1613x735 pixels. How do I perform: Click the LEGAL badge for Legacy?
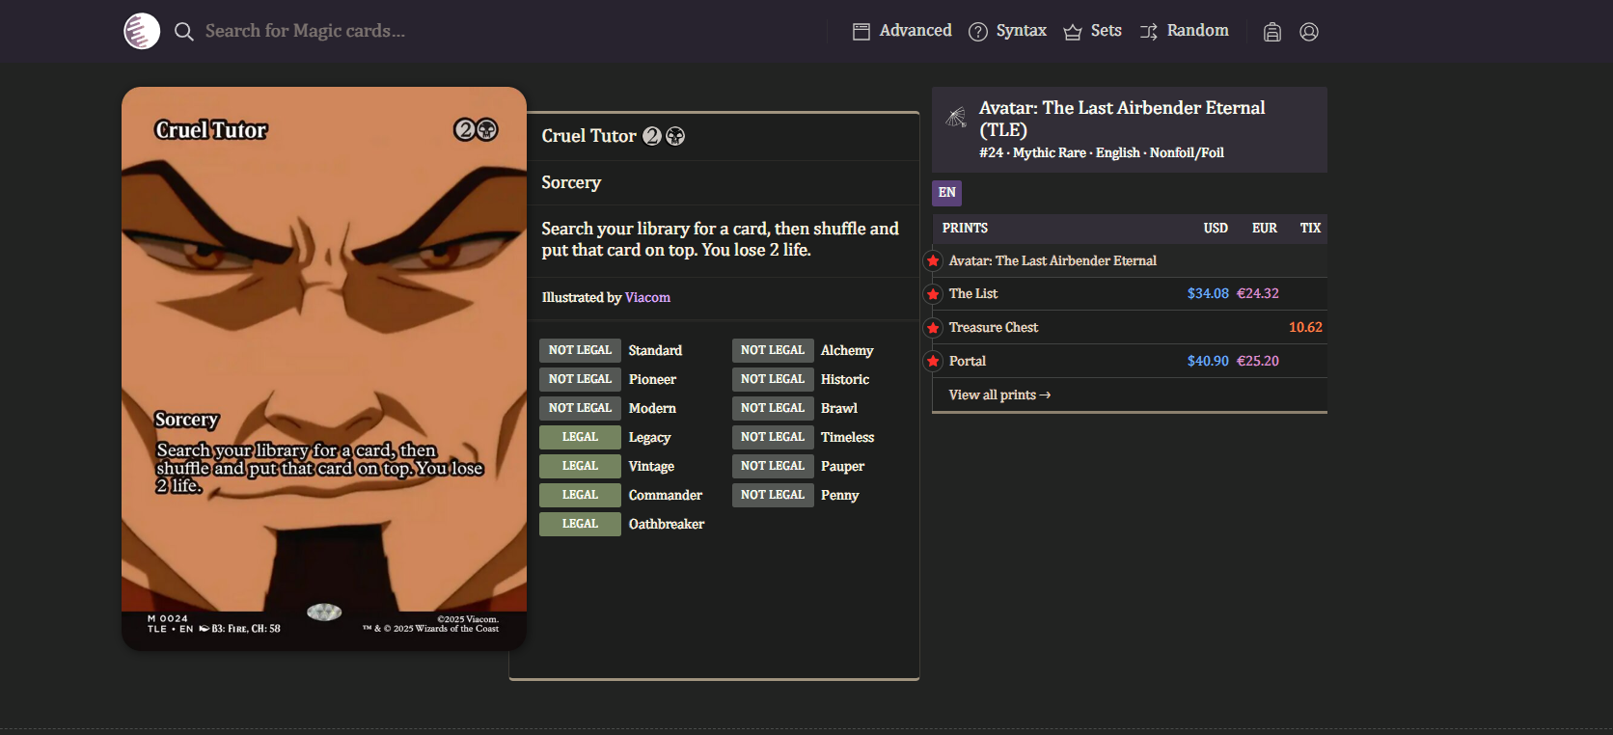tap(580, 437)
